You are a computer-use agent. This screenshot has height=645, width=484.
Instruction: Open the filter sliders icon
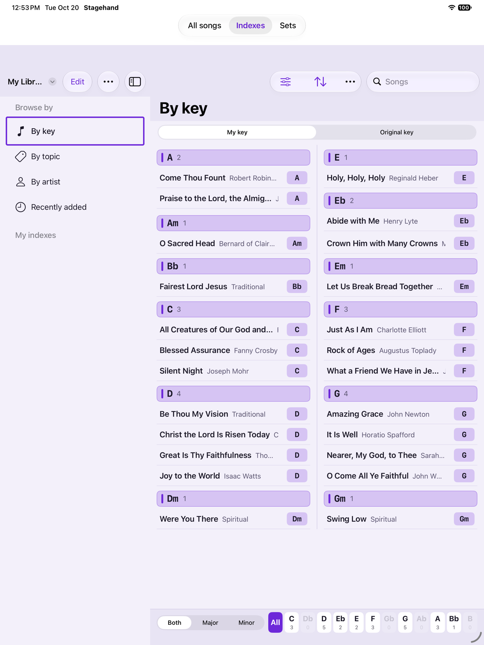tap(286, 82)
